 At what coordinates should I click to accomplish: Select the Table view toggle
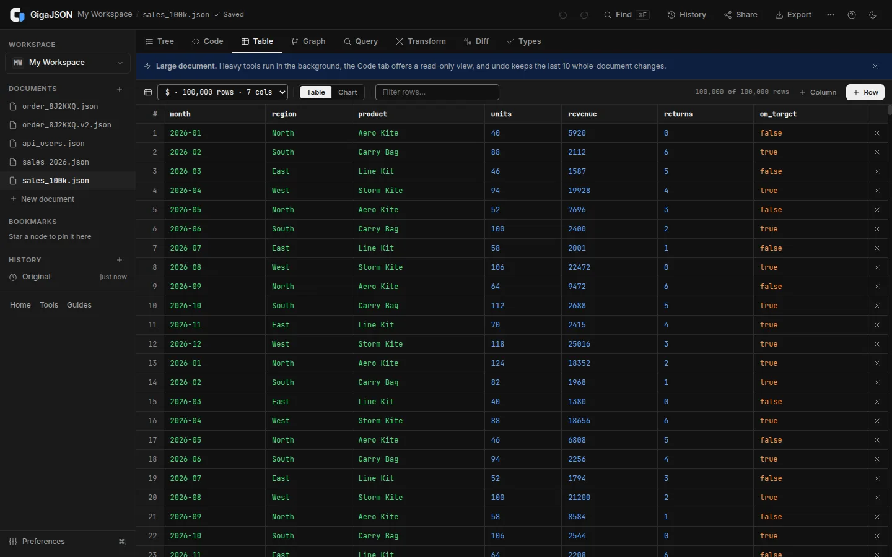click(316, 92)
